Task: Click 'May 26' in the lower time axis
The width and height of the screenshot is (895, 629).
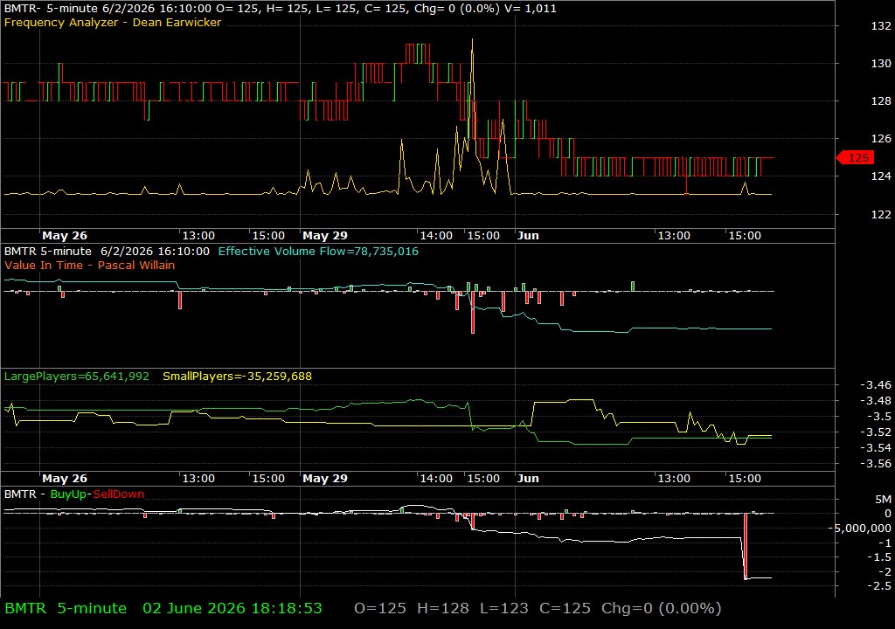Action: 65,479
